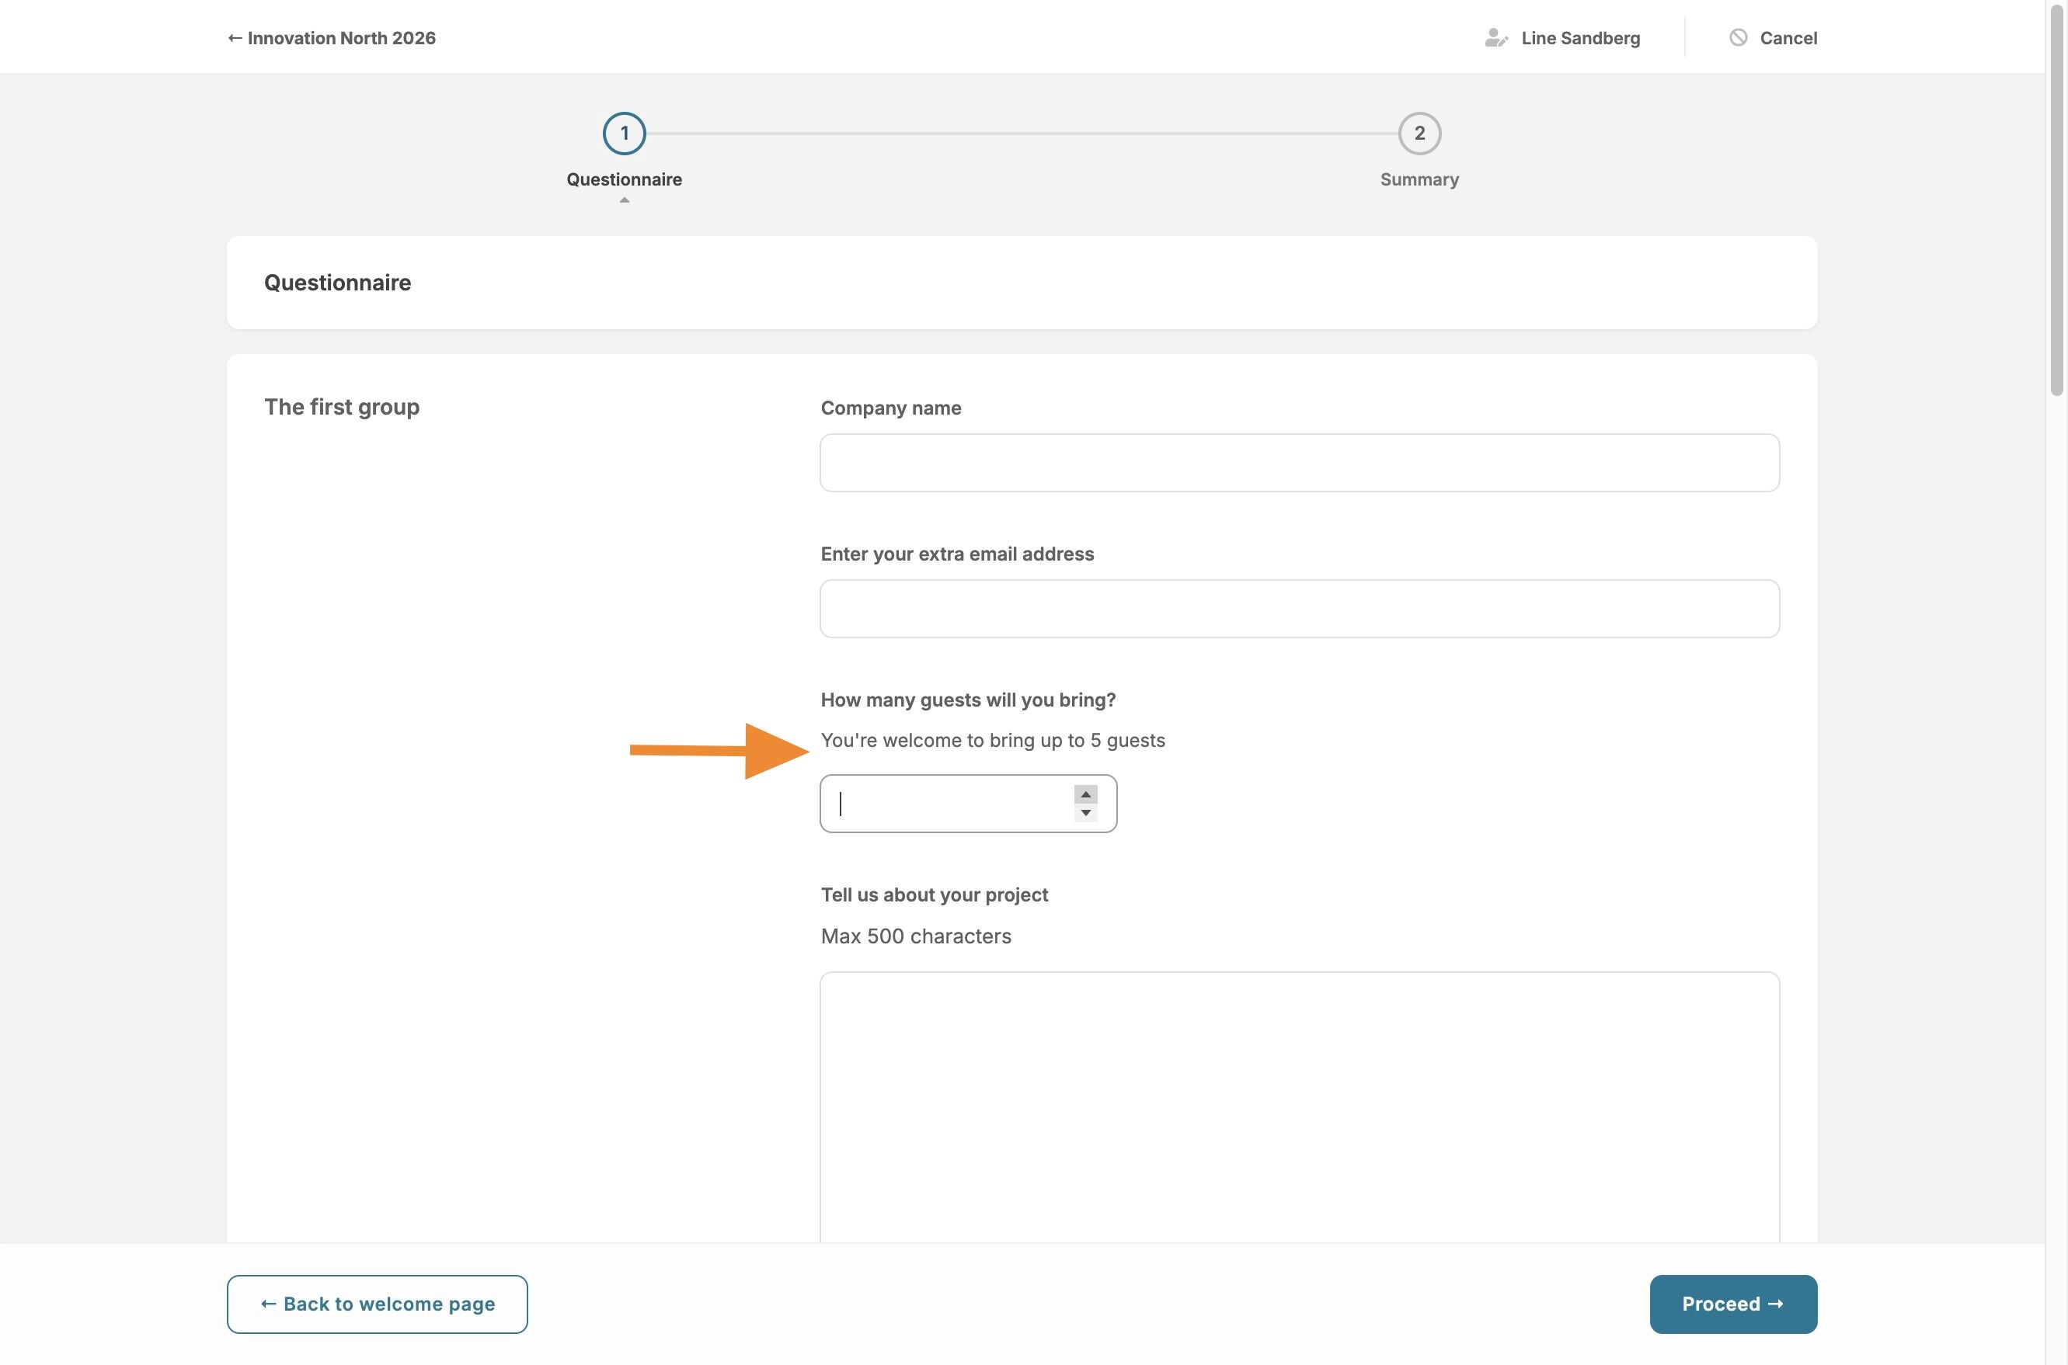Image resolution: width=2068 pixels, height=1365 pixels.
Task: Increase guest count with up arrow
Action: (x=1085, y=794)
